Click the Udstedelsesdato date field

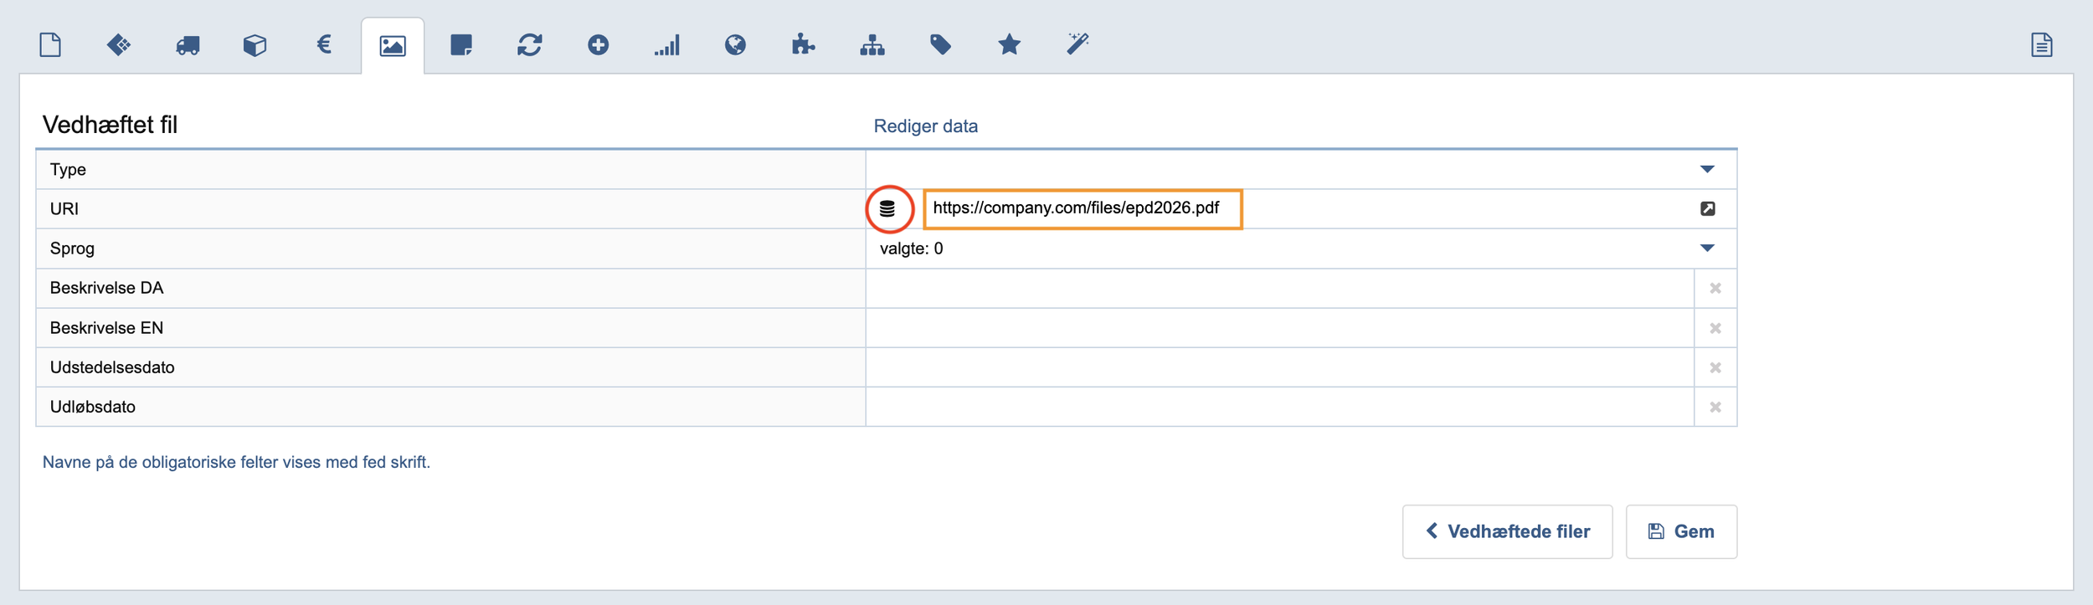pos(1279,367)
